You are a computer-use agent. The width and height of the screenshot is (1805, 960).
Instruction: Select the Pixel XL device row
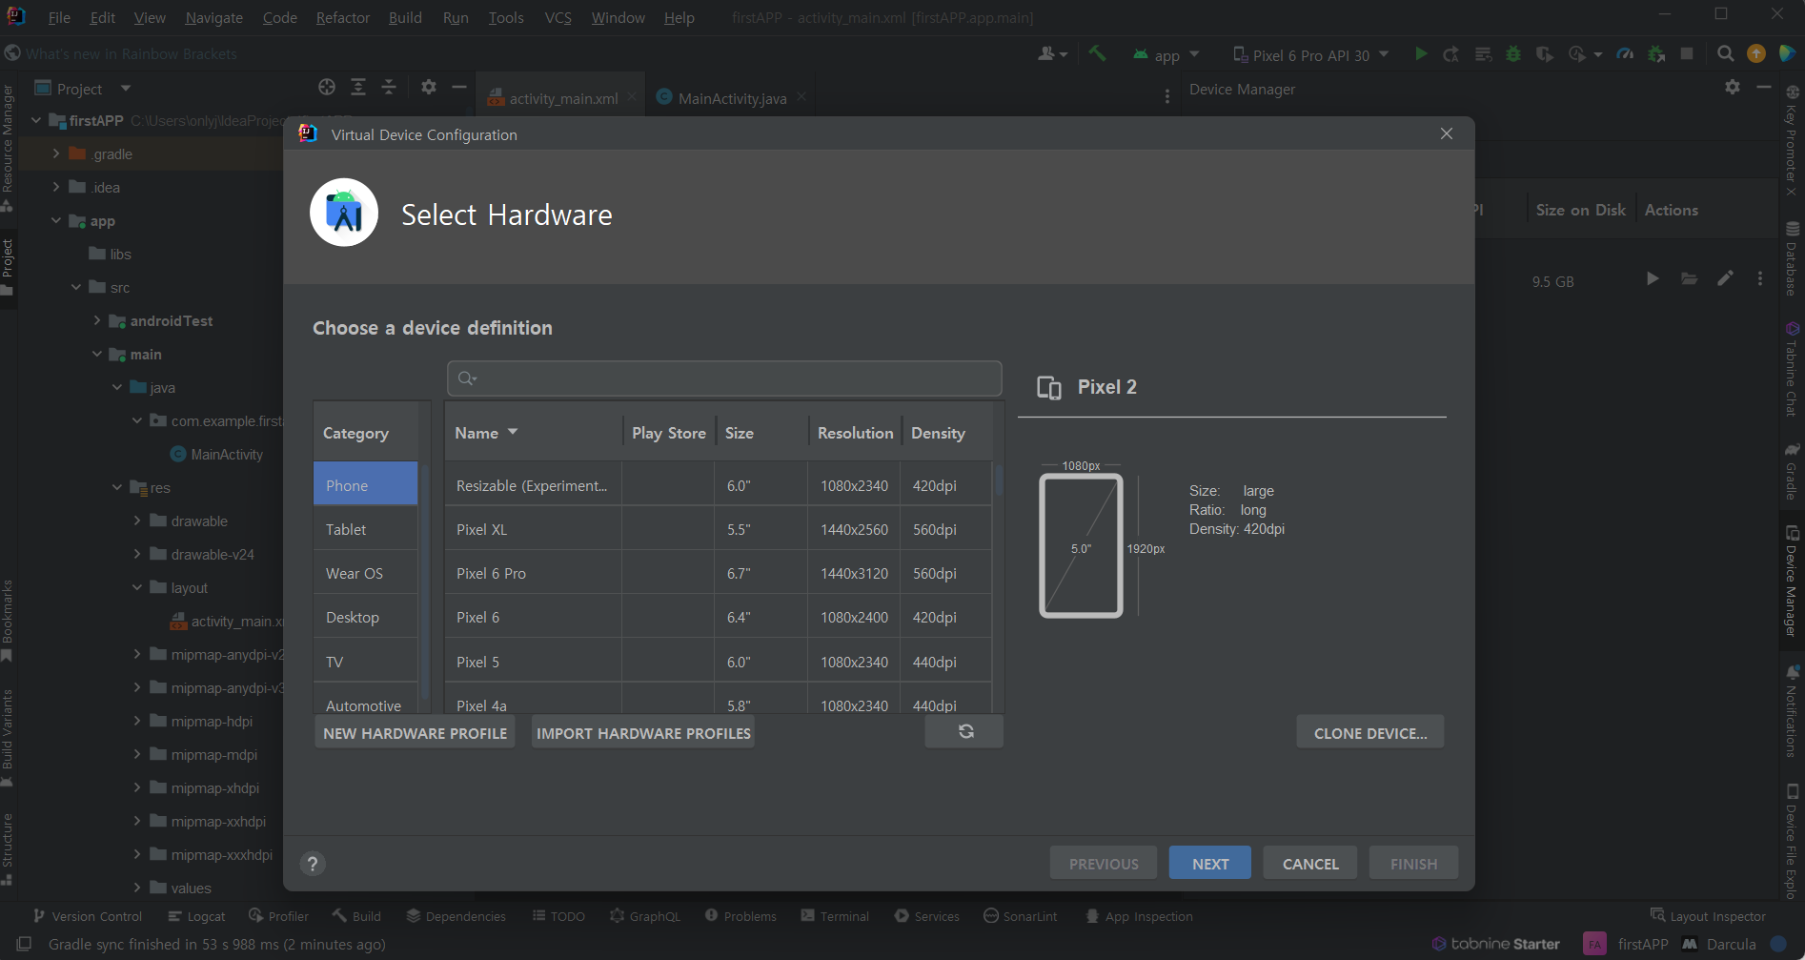[719, 529]
